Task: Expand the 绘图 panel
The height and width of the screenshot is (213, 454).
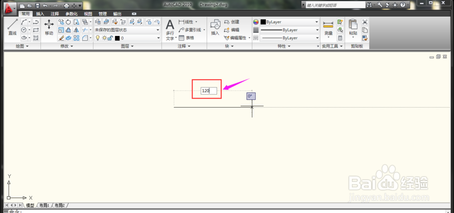Action: coord(22,46)
